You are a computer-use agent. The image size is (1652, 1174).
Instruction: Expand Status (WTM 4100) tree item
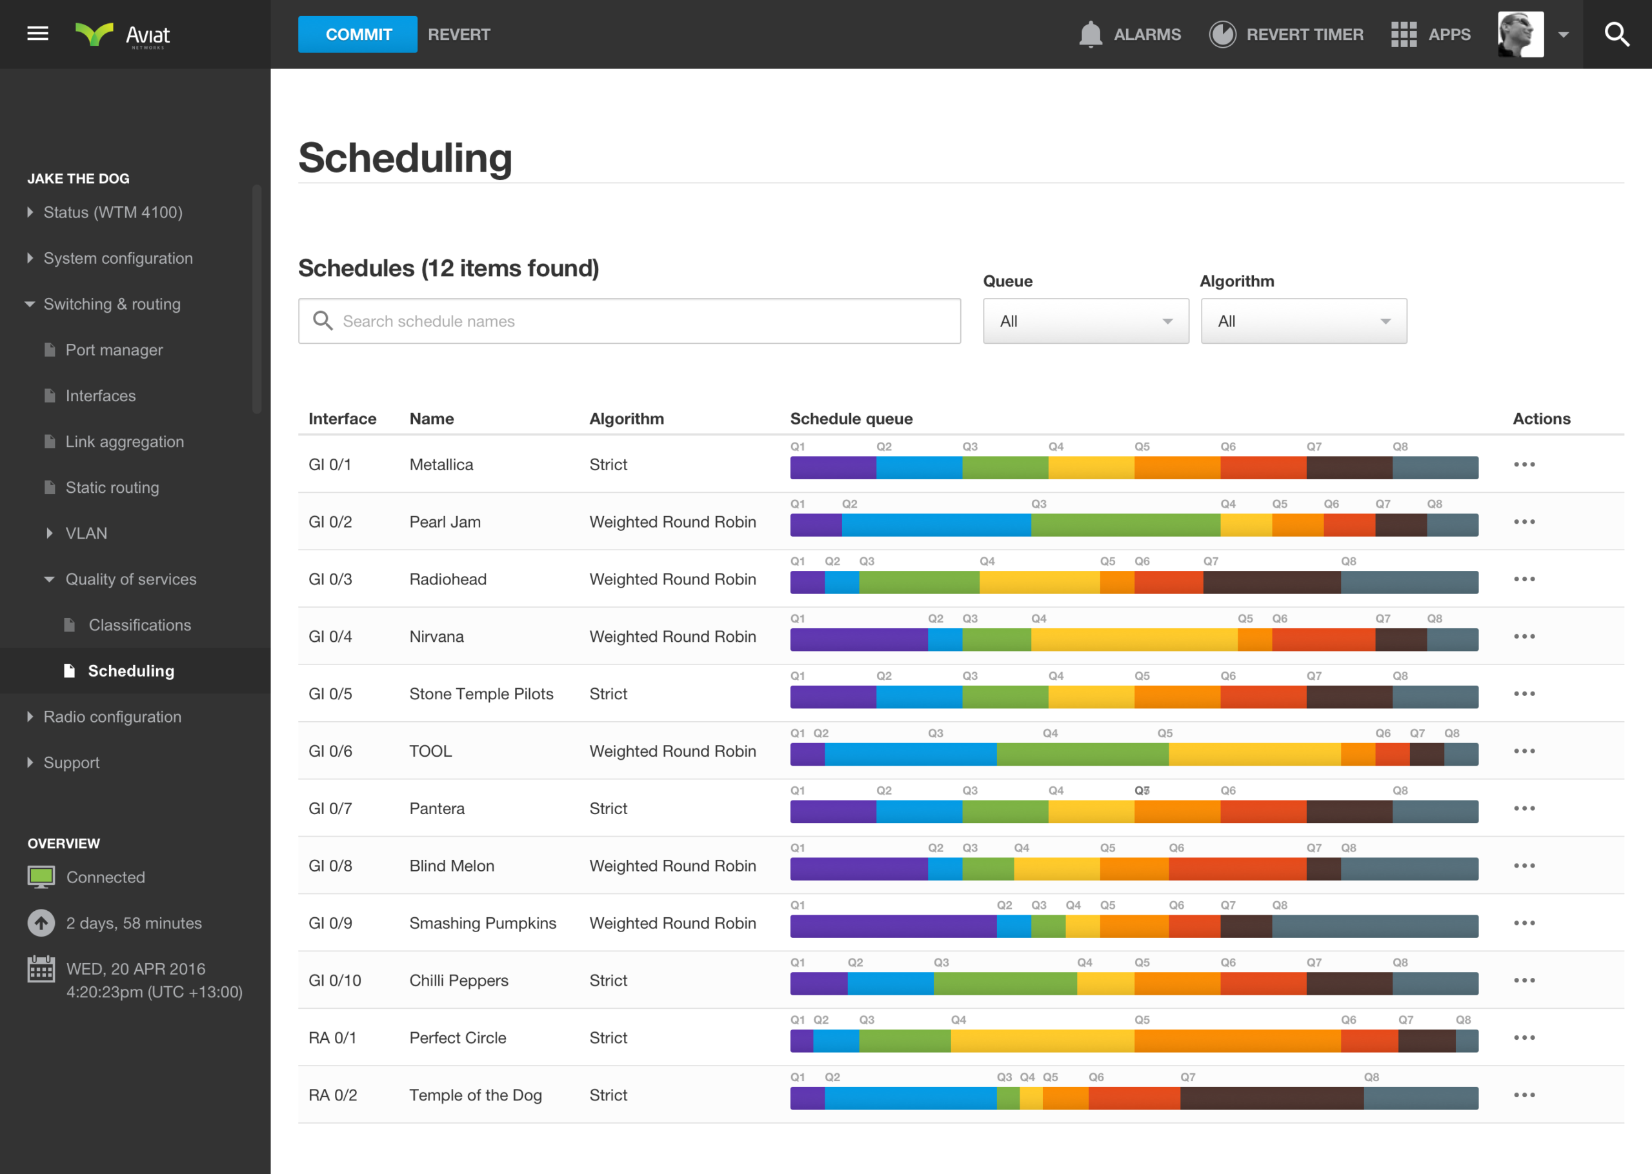click(x=30, y=212)
